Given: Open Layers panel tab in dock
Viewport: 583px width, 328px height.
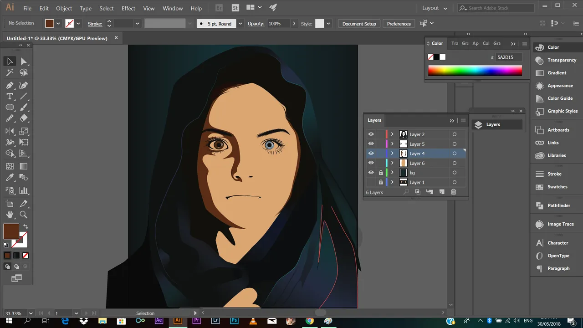Looking at the screenshot, I should [x=497, y=124].
